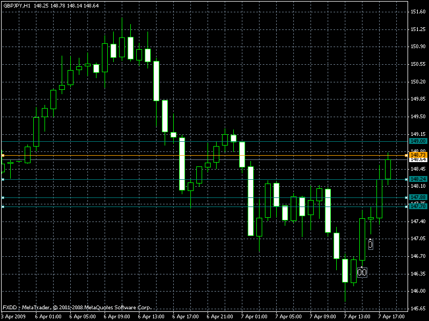Select the boxed single "0" text label
Viewport: 429px width, 321px height.
click(x=371, y=244)
